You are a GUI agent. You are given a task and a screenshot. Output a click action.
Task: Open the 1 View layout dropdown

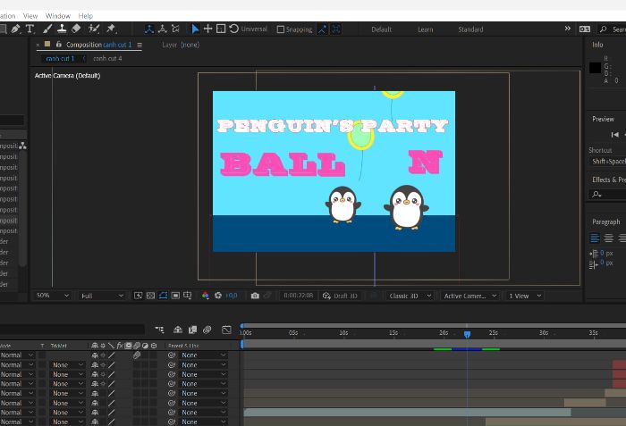click(525, 296)
